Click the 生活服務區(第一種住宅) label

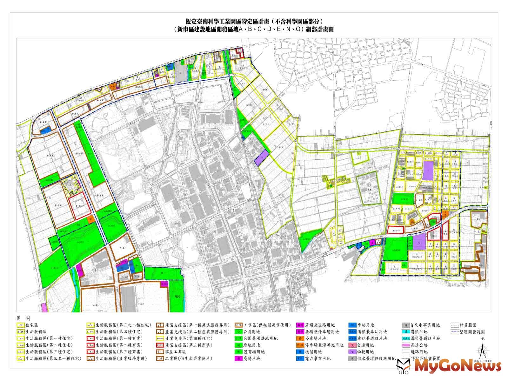click(x=49, y=338)
